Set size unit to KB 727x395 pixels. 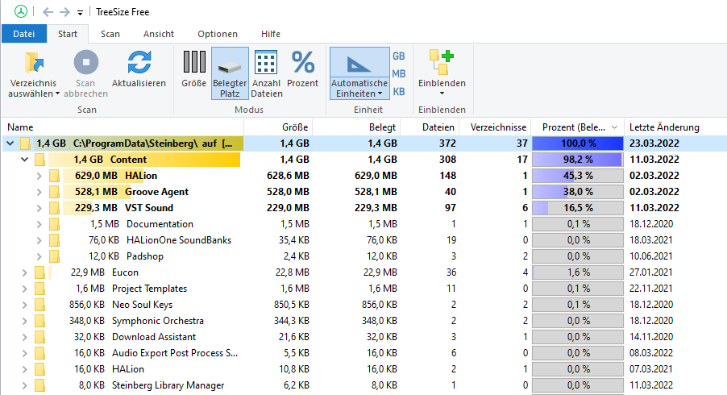click(x=398, y=92)
